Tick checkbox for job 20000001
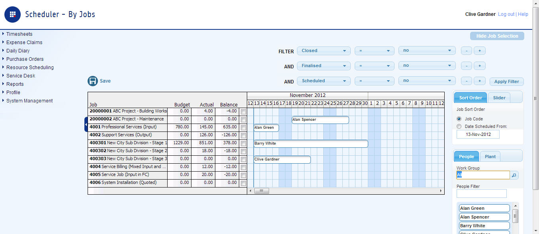 point(243,112)
